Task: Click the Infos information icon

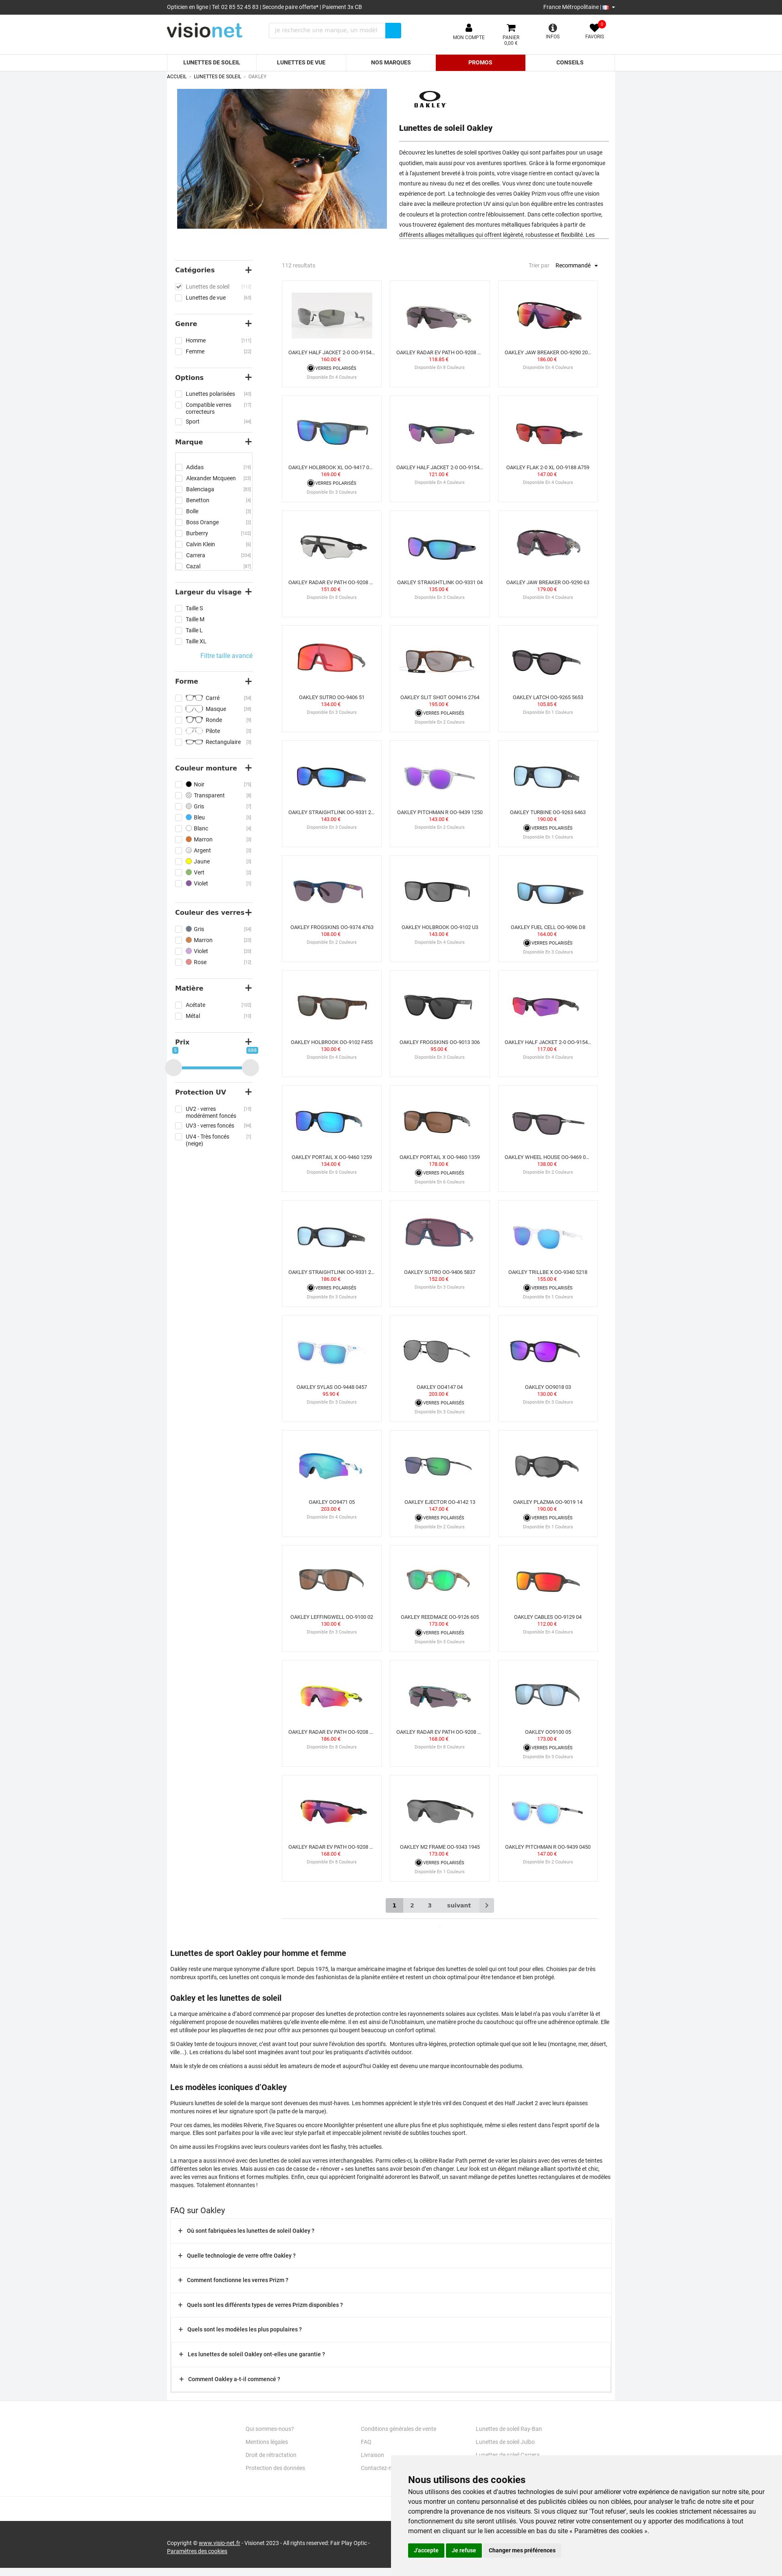Action: tap(552, 28)
